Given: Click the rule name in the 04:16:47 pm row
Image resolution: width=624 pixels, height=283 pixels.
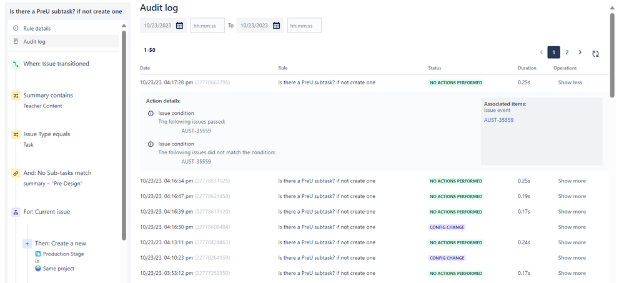Looking at the screenshot, I should click(327, 196).
